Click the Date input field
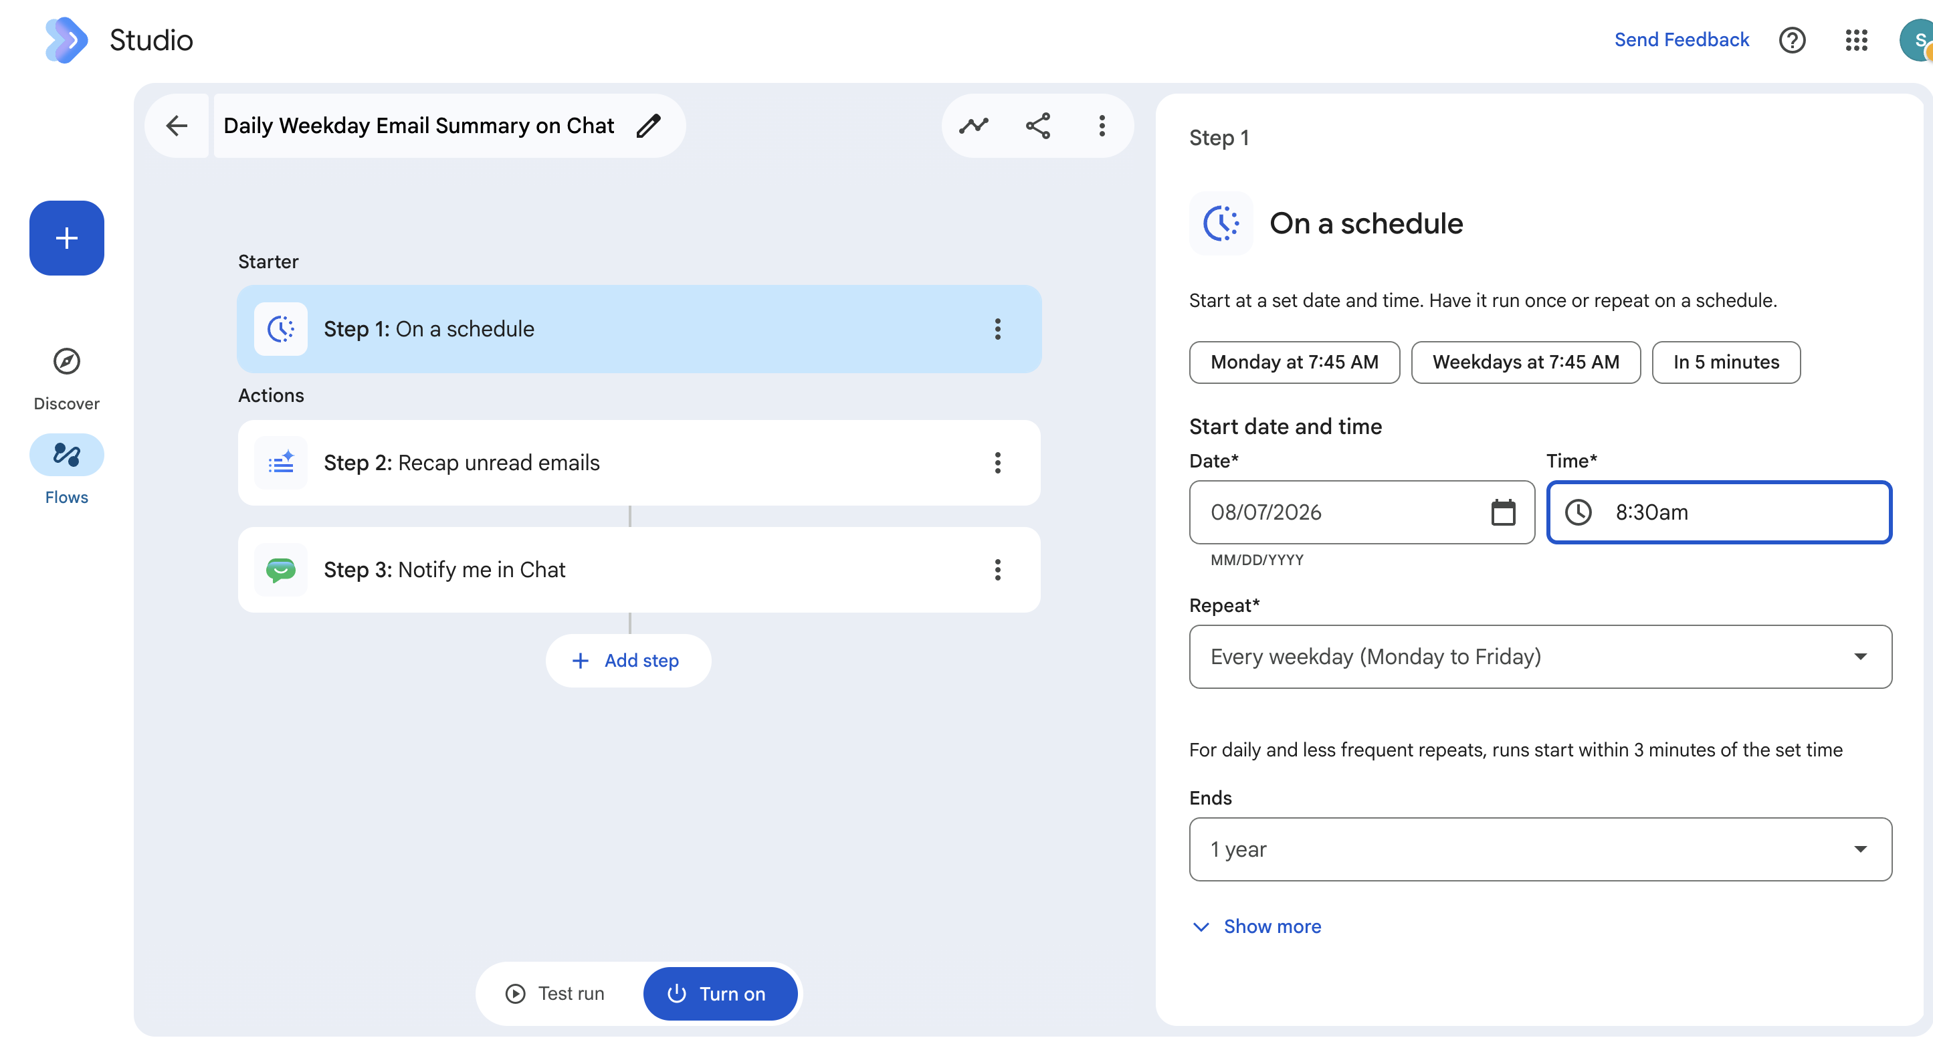1933x1046 pixels. coord(1362,512)
